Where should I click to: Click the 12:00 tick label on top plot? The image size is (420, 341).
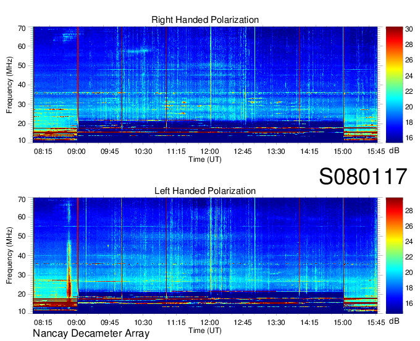tap(209, 151)
